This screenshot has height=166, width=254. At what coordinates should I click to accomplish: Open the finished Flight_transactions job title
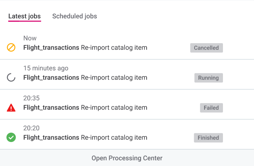click(51, 138)
